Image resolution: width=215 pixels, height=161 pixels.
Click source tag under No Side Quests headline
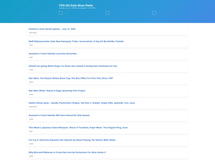(31, 119)
